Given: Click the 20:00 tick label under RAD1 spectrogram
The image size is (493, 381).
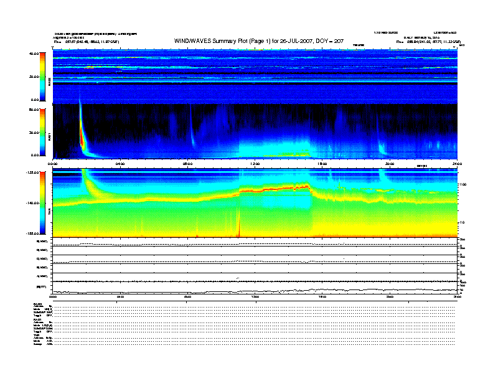Looking at the screenshot, I should (x=390, y=164).
